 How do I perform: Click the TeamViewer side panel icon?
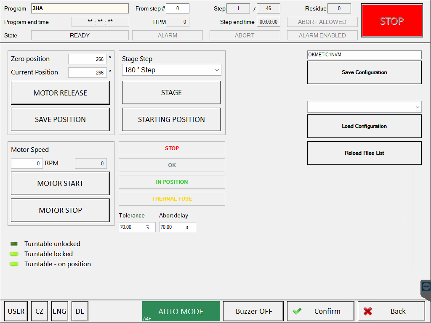pyautogui.click(x=426, y=286)
